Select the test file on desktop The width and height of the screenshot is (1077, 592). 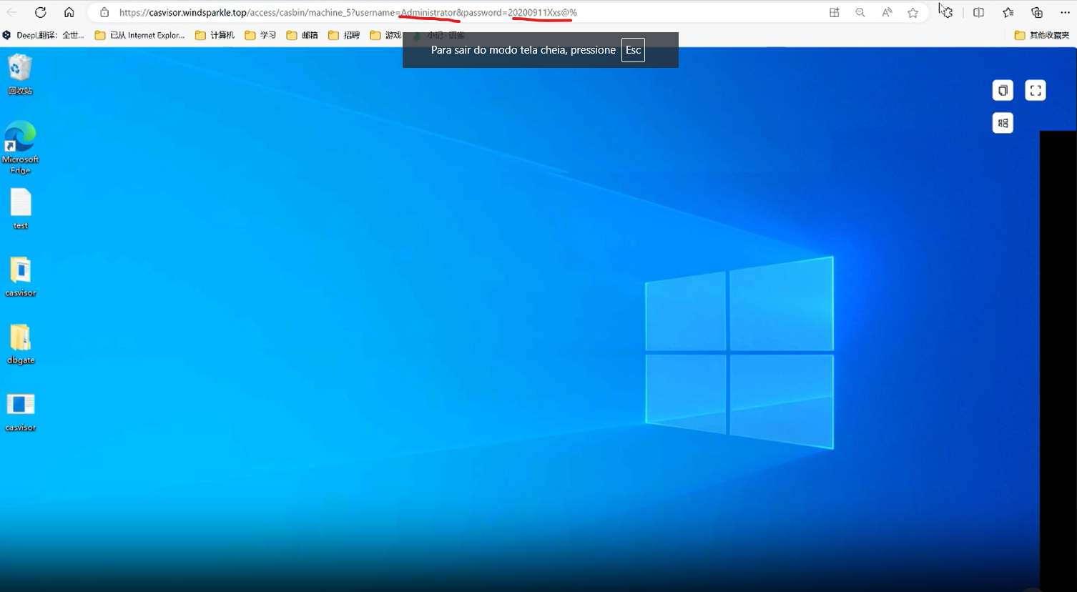click(x=21, y=209)
